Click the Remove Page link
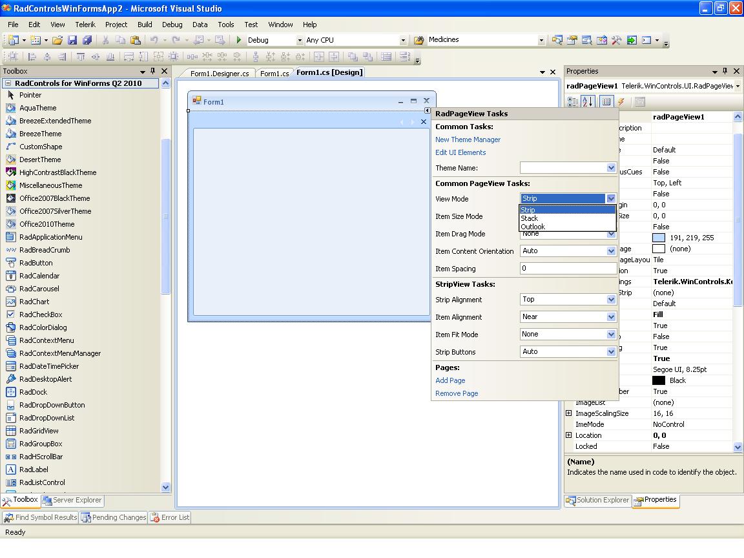Image resolution: width=744 pixels, height=558 pixels. 457,393
